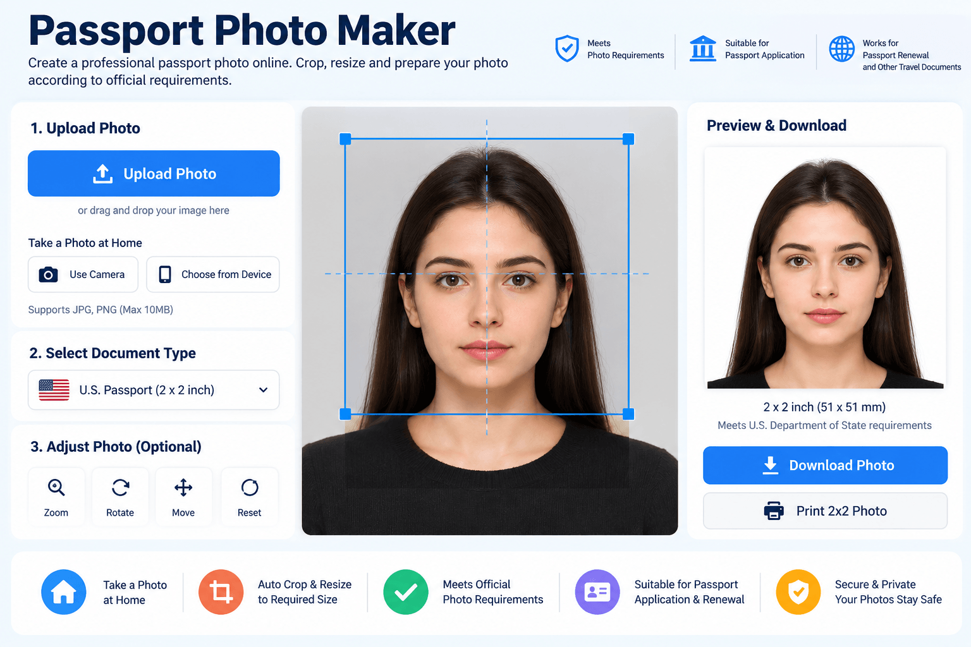Click 'or drag and drop your image here'
This screenshot has width=971, height=647.
[x=154, y=210]
